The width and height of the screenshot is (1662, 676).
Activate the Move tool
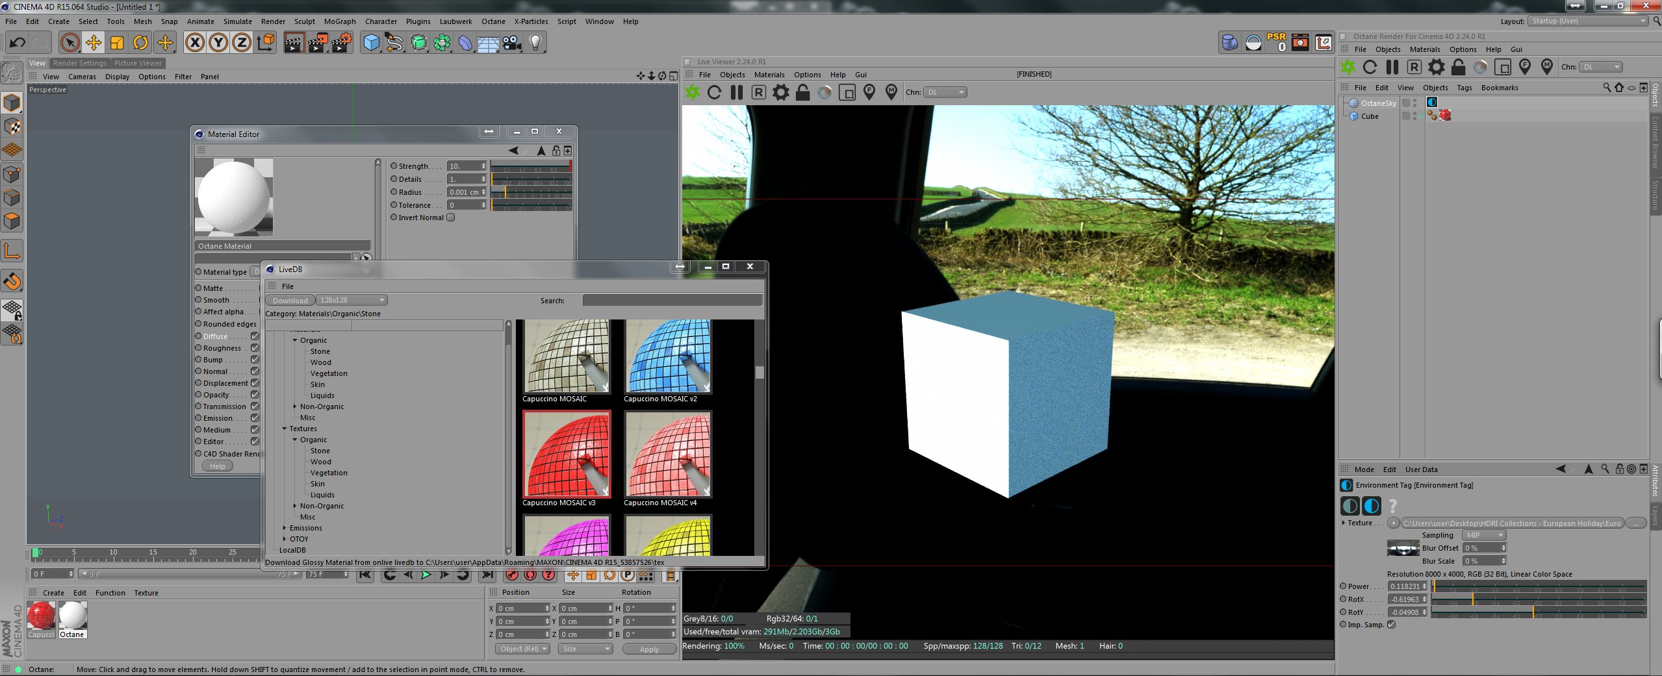(x=94, y=43)
